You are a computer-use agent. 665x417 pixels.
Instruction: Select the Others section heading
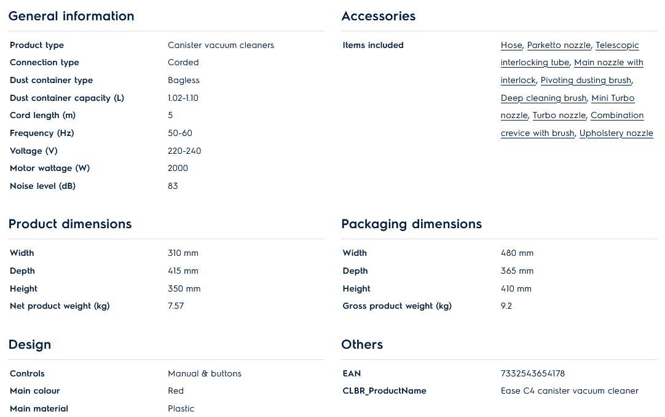362,345
